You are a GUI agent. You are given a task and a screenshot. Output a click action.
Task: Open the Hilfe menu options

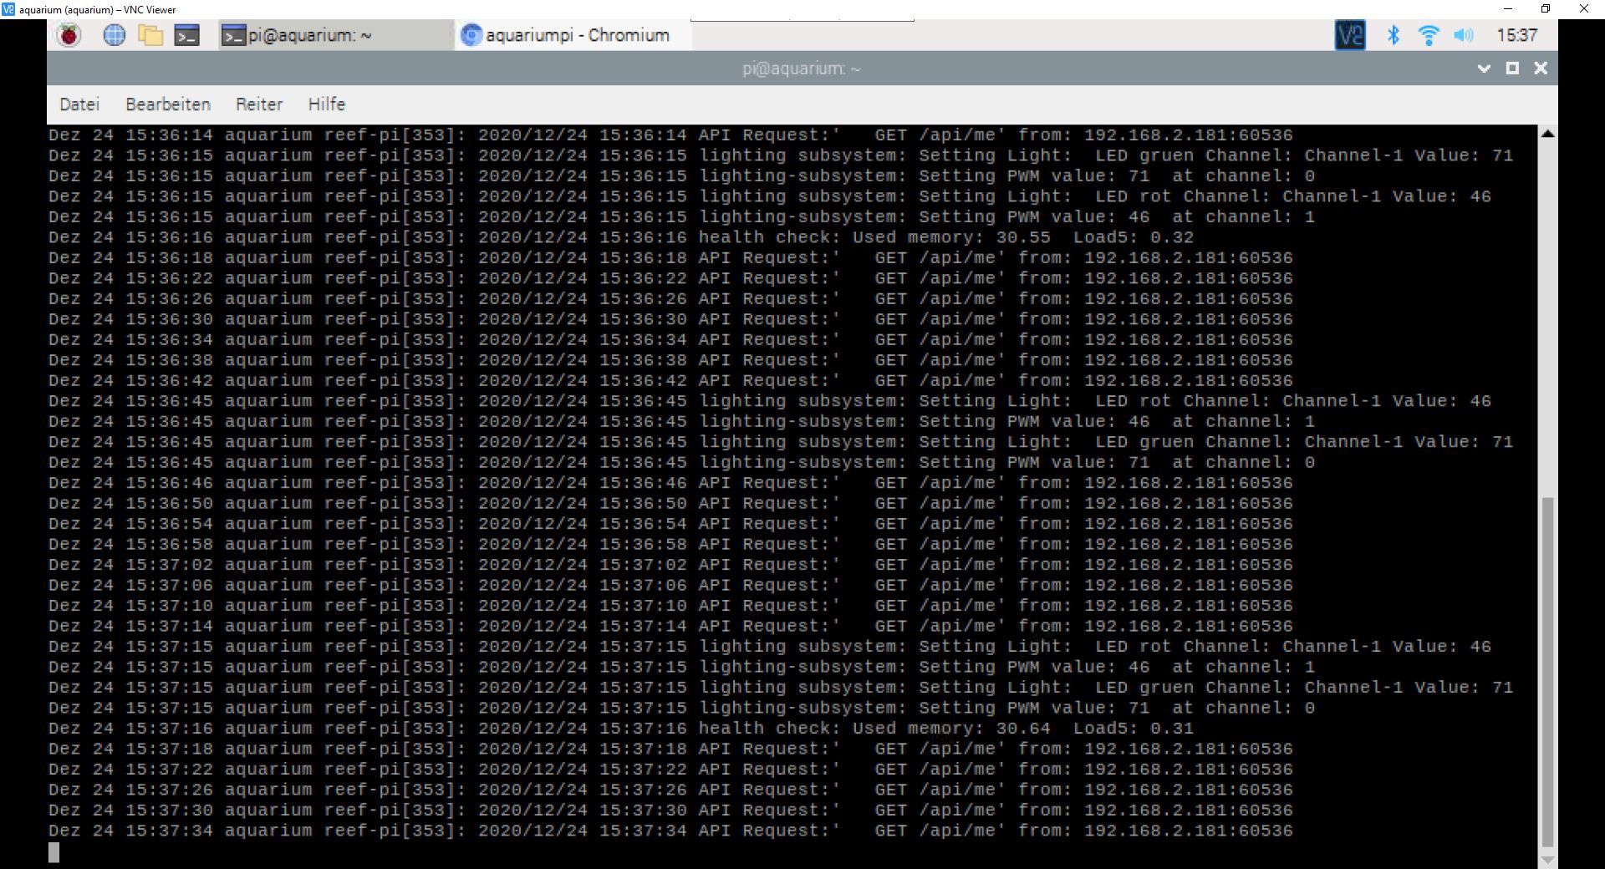click(x=326, y=104)
